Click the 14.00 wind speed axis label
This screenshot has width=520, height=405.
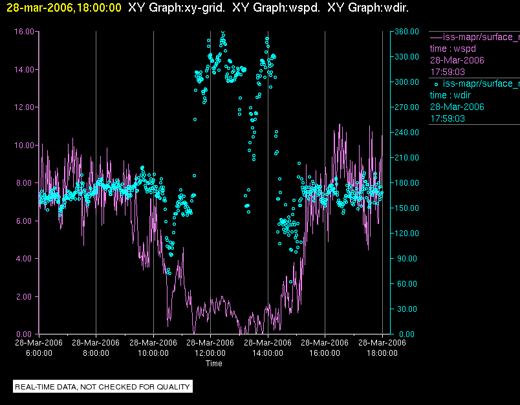point(24,70)
